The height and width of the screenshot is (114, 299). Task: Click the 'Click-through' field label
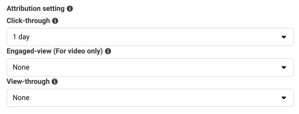click(x=28, y=21)
